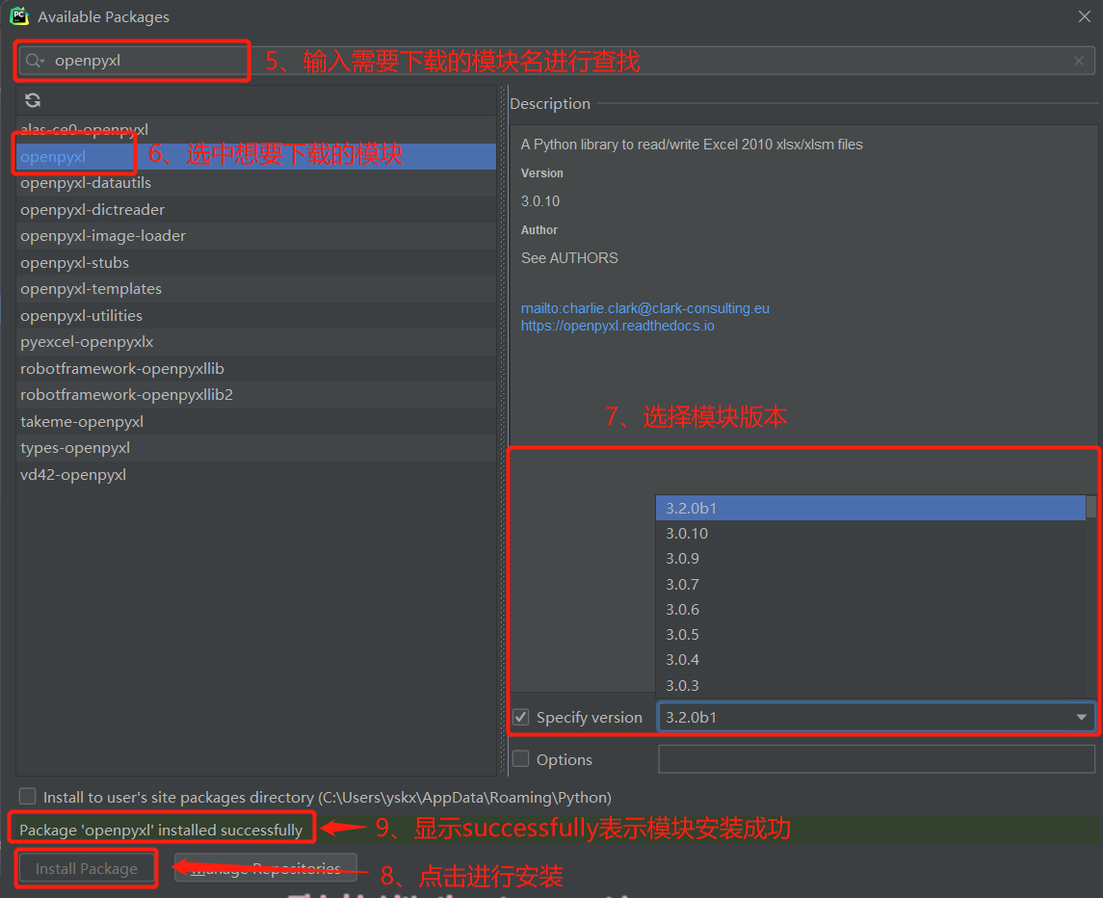Reload the package list with refresh icon

coord(33,100)
